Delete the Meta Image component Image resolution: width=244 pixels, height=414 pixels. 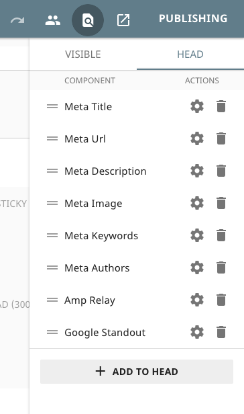click(x=221, y=203)
